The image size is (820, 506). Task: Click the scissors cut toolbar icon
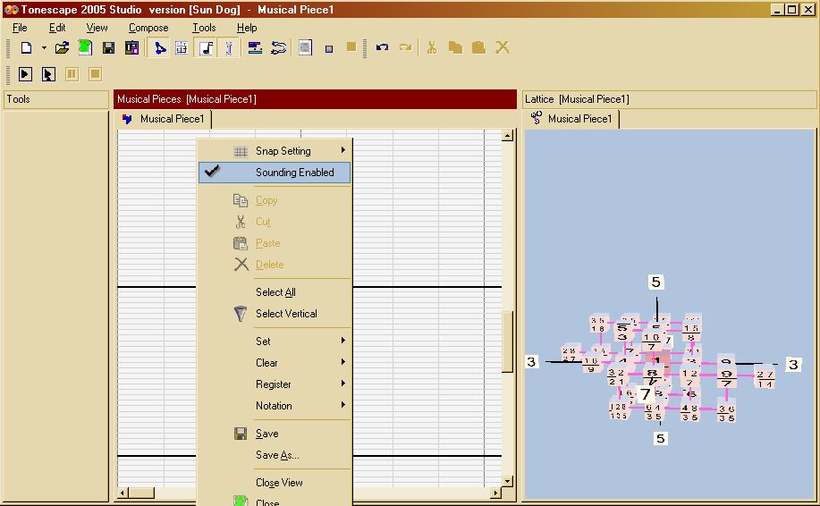point(431,48)
